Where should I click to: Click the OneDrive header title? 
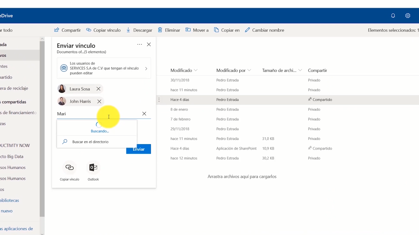click(x=7, y=16)
